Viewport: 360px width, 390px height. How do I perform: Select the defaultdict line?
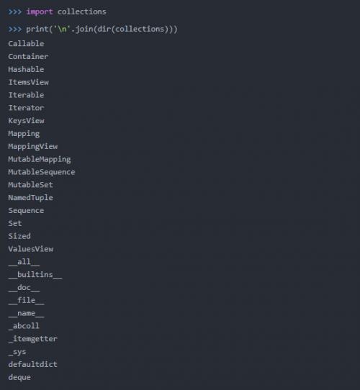pos(33,364)
